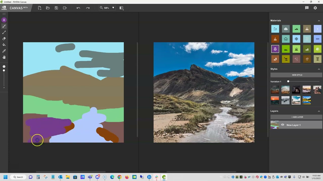Screen dimensions: 323x181
Task: Click the Add Layer button
Action: (297, 117)
